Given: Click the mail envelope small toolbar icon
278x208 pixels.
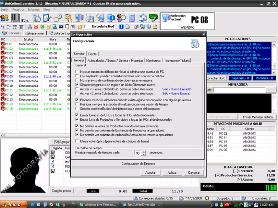Looking at the screenshot, I should pos(155,27).
